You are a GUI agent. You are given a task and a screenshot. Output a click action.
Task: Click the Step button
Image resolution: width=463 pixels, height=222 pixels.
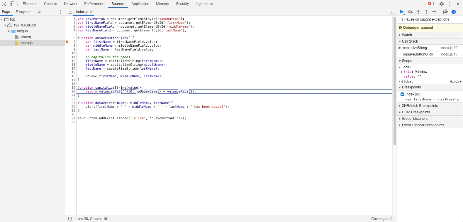point(435,12)
